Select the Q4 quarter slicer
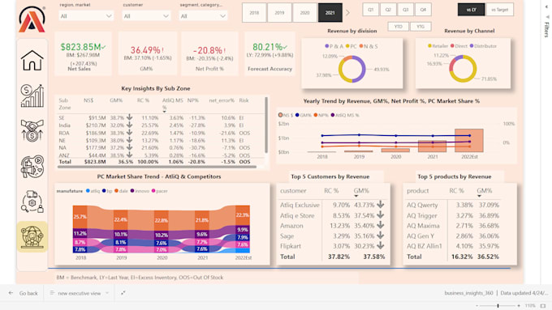The image size is (552, 310). (x=423, y=10)
